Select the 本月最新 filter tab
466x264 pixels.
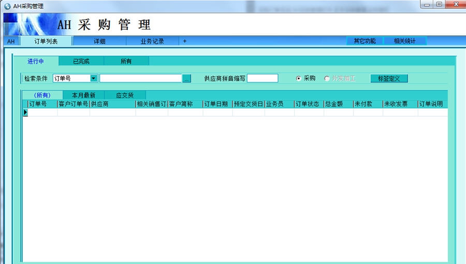83,95
